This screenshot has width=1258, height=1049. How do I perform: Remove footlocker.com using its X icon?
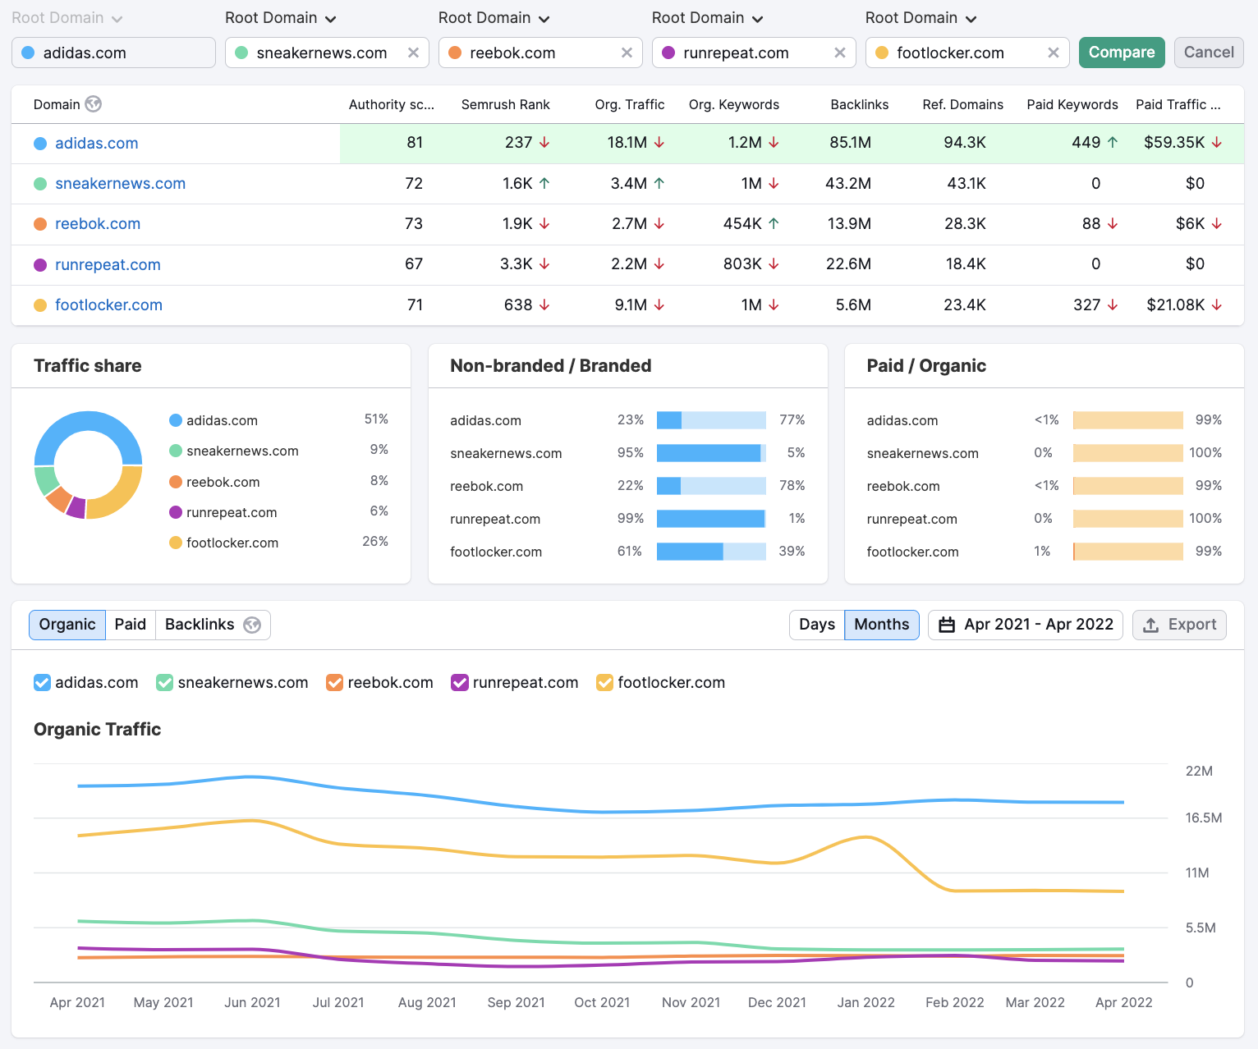pos(1054,53)
